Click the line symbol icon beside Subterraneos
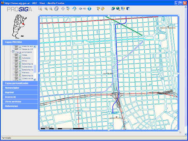This screenshot has height=141, width=188. tap(16, 66)
